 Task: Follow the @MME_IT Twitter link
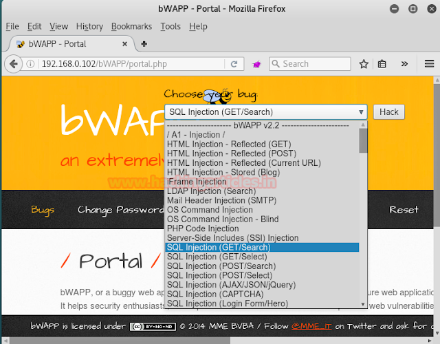(x=311, y=326)
